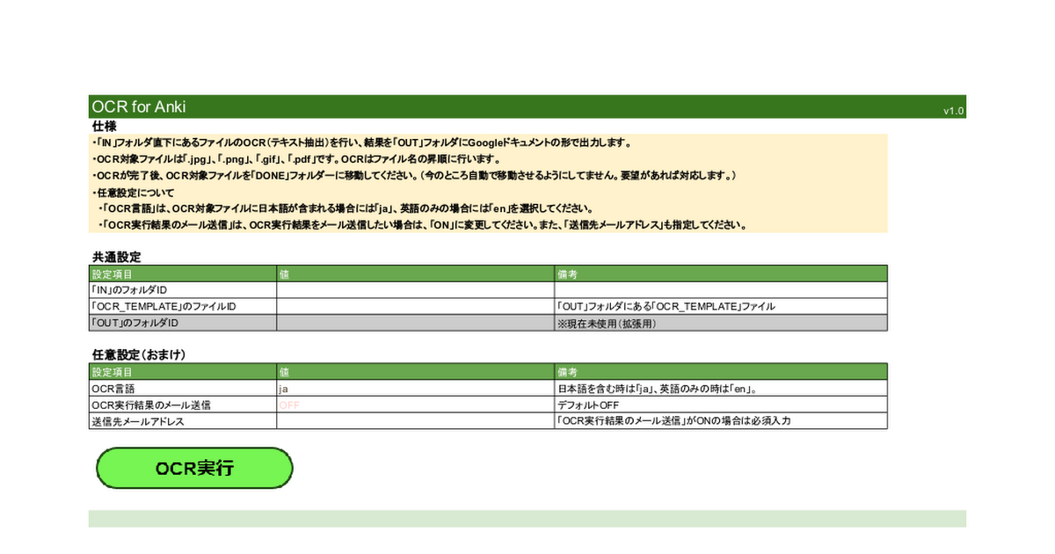Open the OCR言語 value cell showing ja
The image size is (1055, 554).
415,388
